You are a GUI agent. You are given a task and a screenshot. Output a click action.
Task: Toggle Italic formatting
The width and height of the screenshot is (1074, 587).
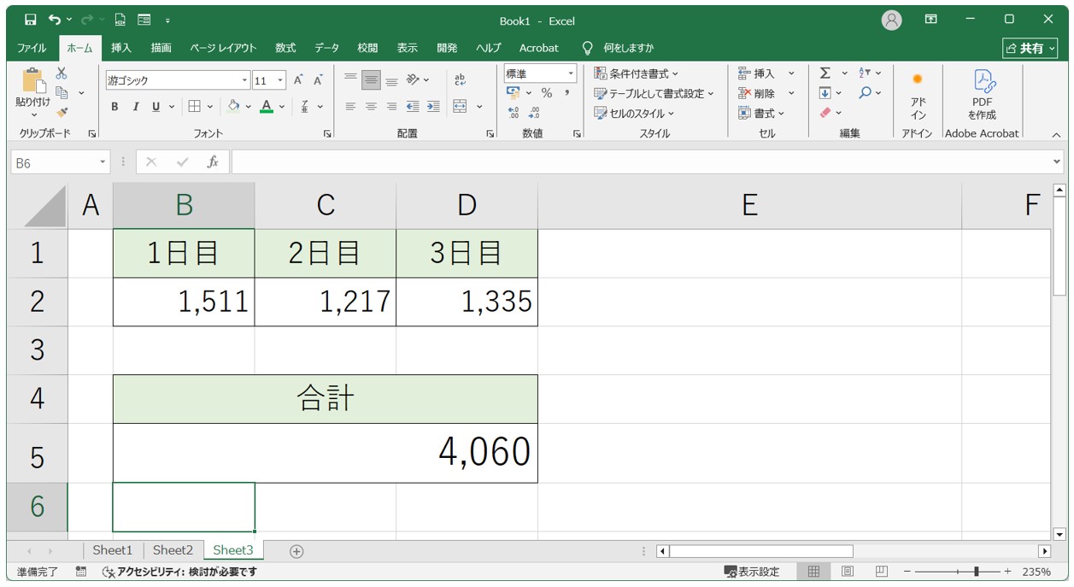(135, 107)
